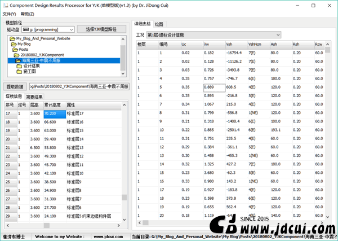338x241 pixels.
Task: Maximize the application window
Action: pyautogui.click(x=313, y=6)
